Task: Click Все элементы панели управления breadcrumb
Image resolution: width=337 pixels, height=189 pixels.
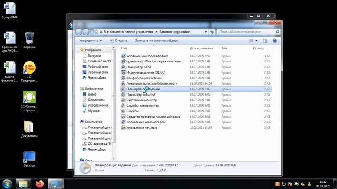Action: 128,31
